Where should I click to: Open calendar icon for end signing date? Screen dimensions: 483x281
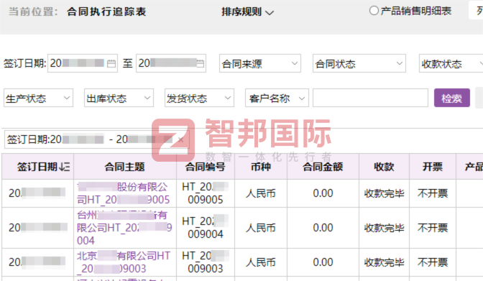click(x=201, y=63)
